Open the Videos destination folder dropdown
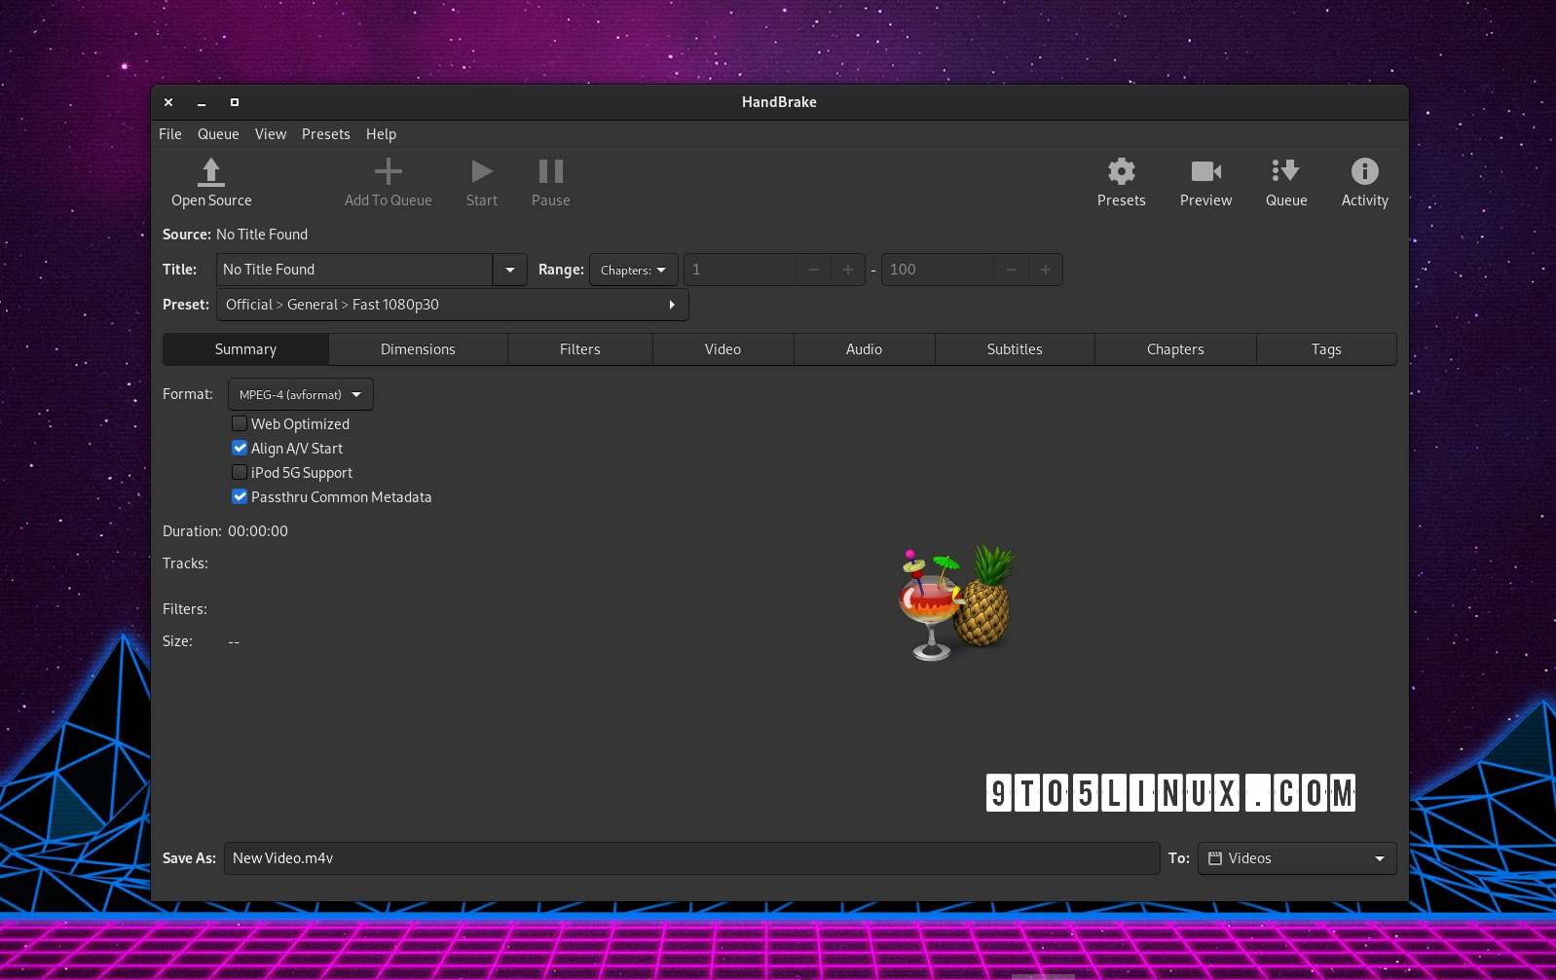The width and height of the screenshot is (1556, 980). 1296,858
